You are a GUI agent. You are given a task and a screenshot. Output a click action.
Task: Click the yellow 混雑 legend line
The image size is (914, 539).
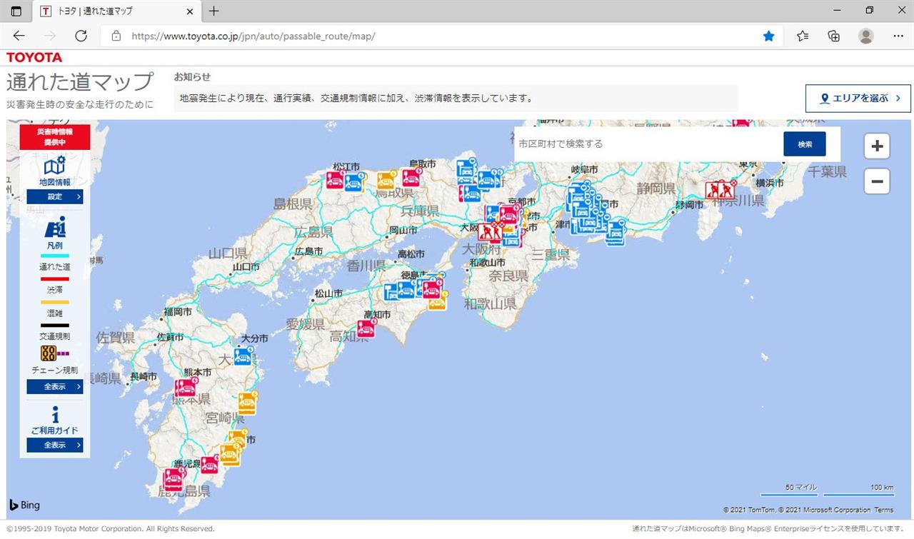tap(55, 302)
